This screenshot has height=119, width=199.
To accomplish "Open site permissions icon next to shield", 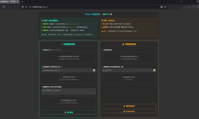I will click(26, 7).
